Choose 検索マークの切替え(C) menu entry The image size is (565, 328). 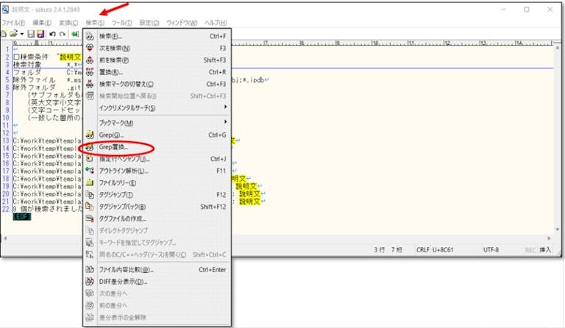(x=157, y=84)
